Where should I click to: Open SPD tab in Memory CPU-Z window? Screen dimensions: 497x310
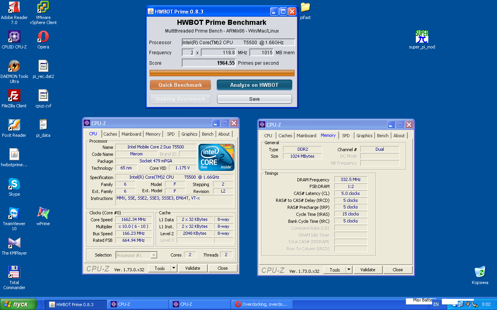[x=346, y=136]
